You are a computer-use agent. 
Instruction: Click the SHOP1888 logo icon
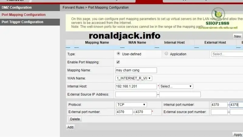218,14
